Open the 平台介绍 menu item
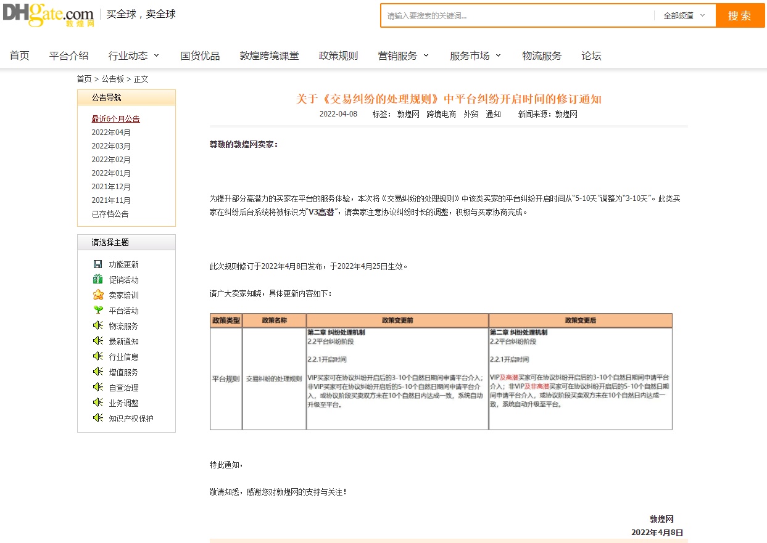 click(x=69, y=55)
